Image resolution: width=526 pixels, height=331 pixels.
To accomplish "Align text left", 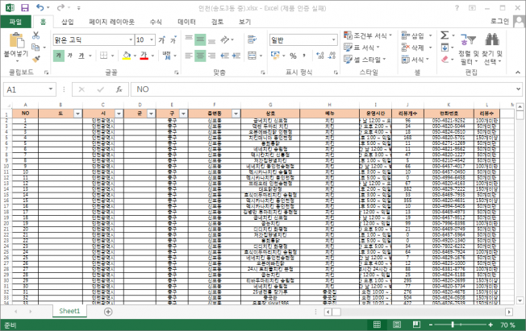I will tap(189, 56).
